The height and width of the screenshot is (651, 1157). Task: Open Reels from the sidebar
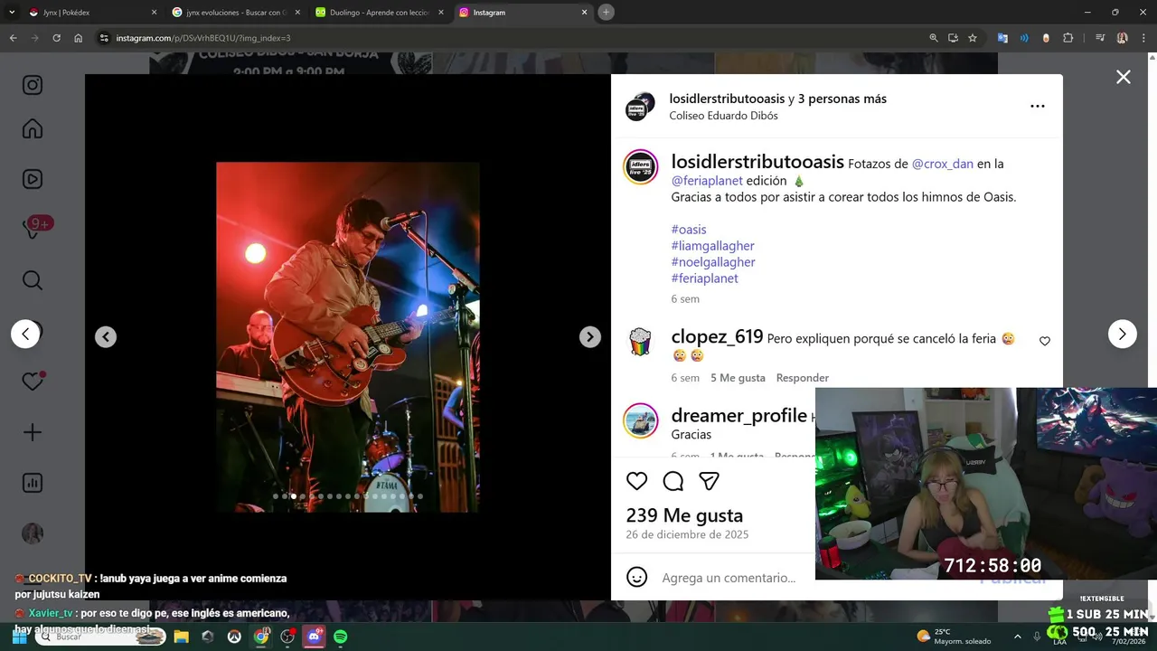click(33, 179)
